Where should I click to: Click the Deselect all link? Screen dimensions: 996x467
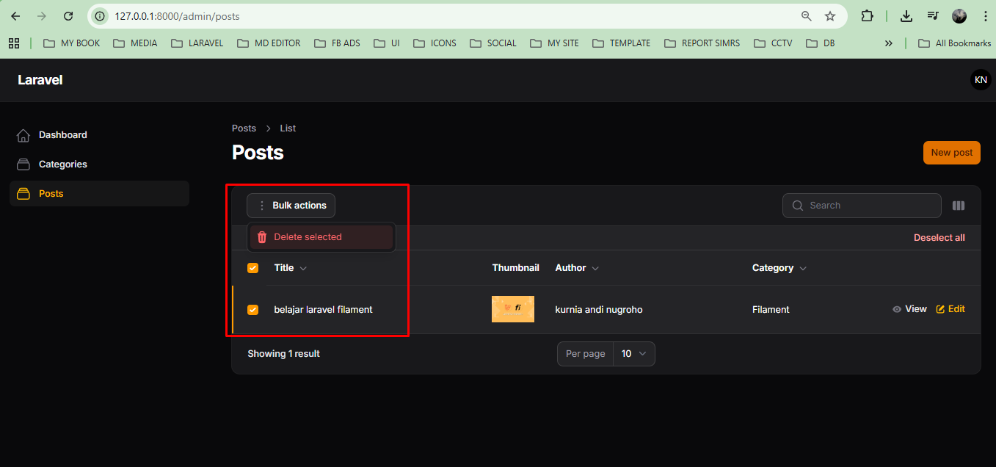pos(939,237)
